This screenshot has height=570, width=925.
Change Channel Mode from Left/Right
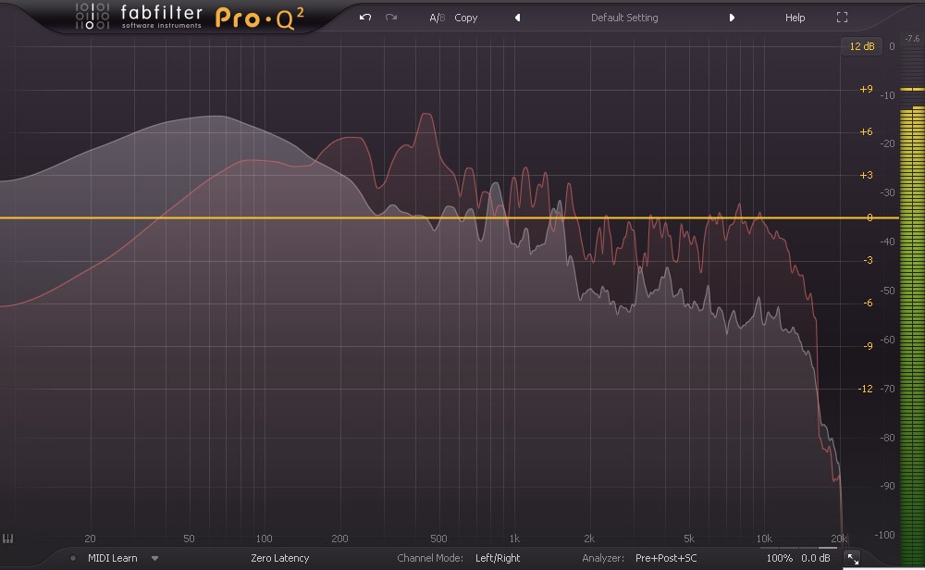coord(498,558)
